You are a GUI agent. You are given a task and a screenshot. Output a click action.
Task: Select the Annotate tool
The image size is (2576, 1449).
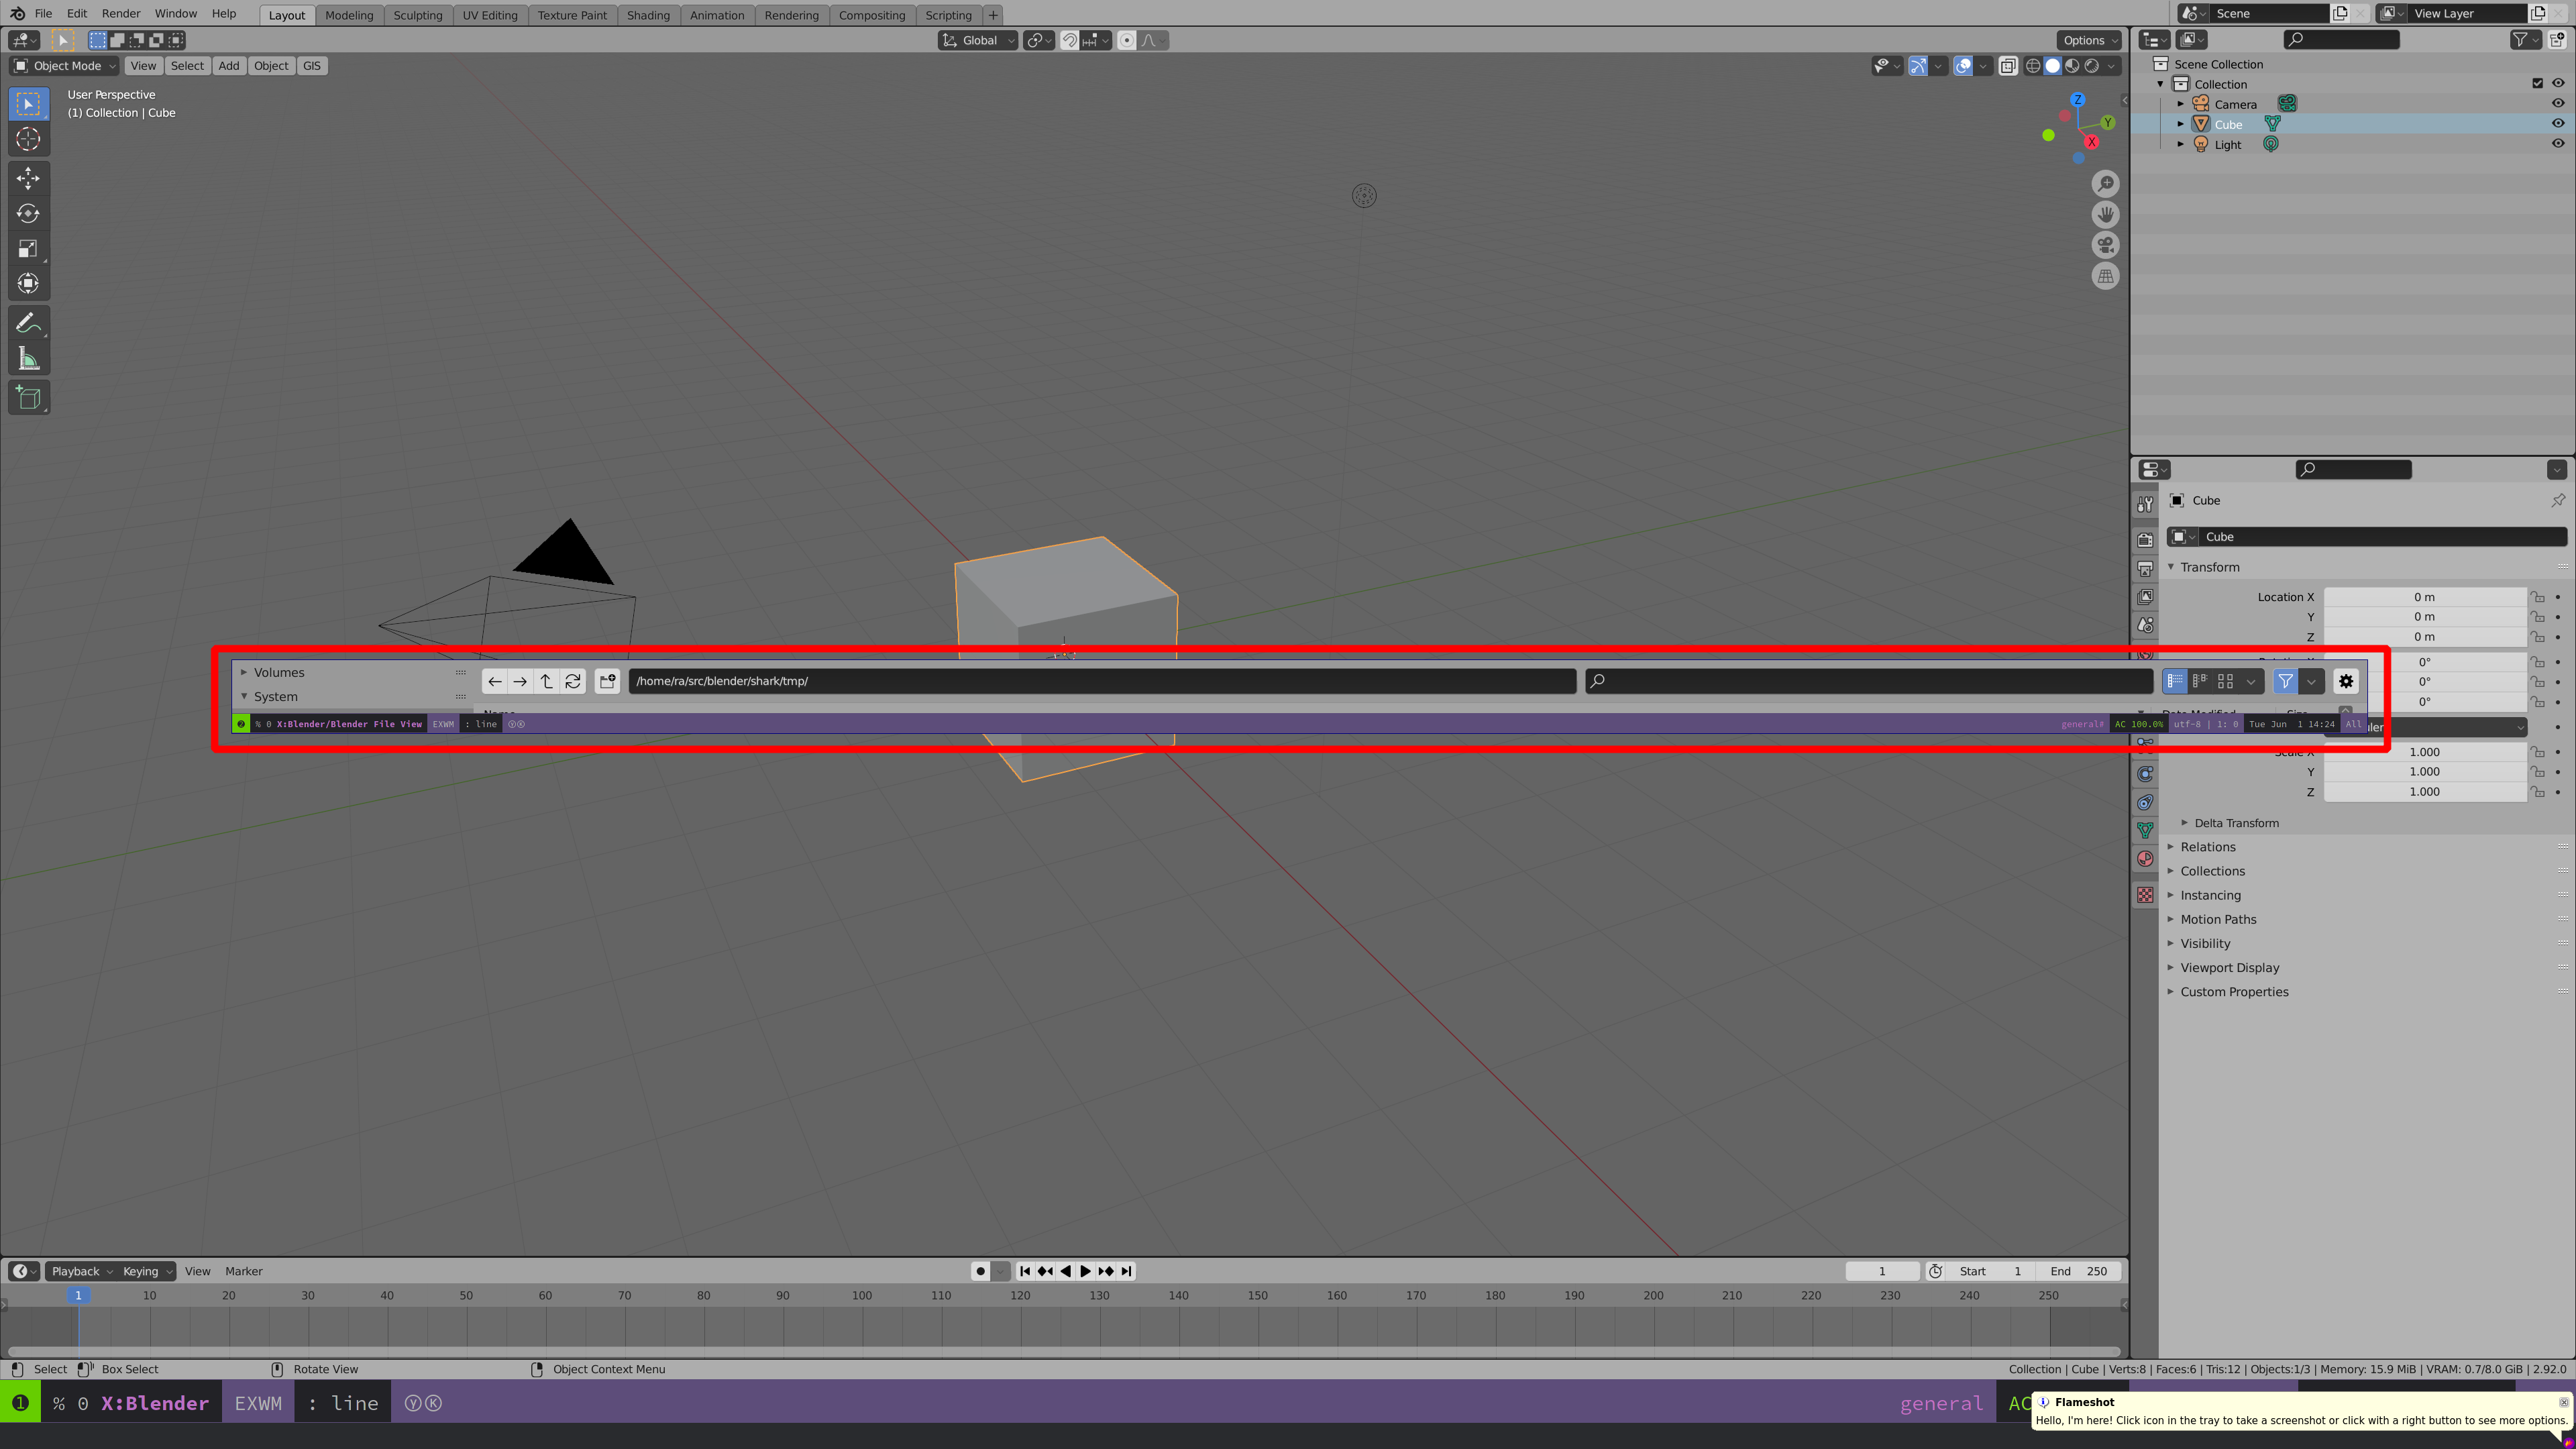click(28, 323)
